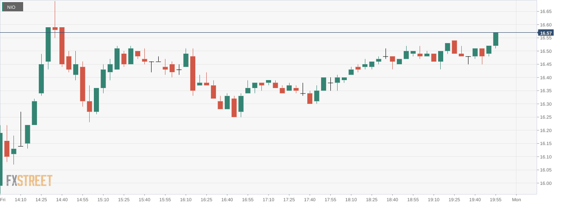
Task: Select the 16:40 time axis label
Action: [227, 200]
